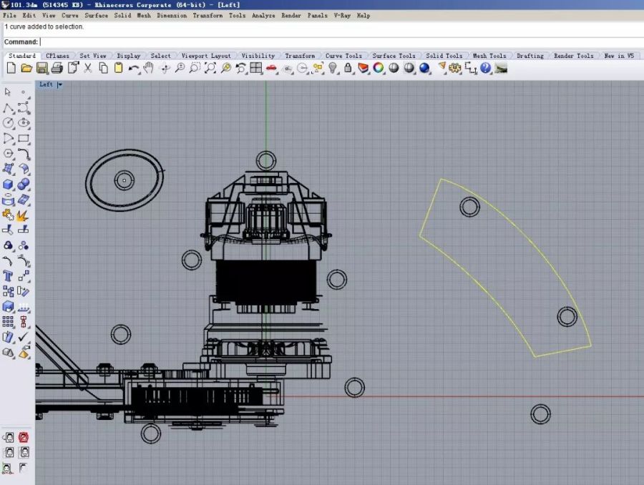Viewport: 644px width, 485px height.
Task: Click the Explode tool icon
Action: (23, 215)
